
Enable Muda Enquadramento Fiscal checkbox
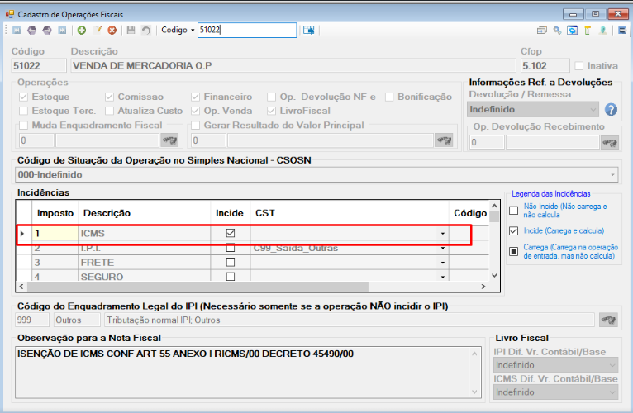(24, 126)
